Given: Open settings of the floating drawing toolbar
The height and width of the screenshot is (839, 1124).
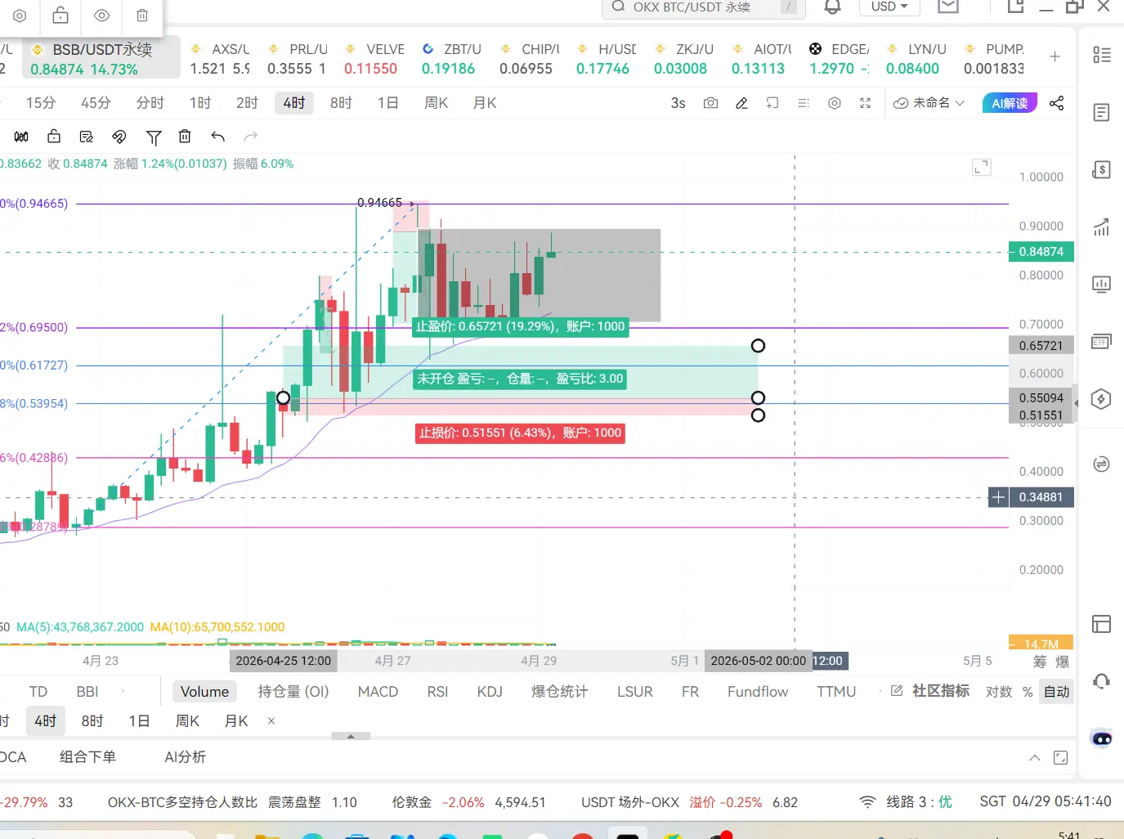Looking at the screenshot, I should 20,16.
